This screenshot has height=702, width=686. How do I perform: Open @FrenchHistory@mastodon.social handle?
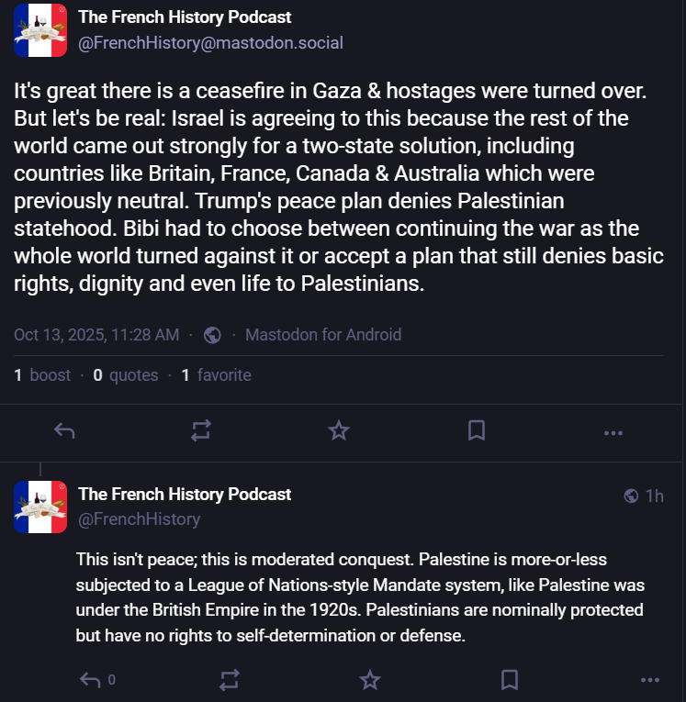(210, 43)
